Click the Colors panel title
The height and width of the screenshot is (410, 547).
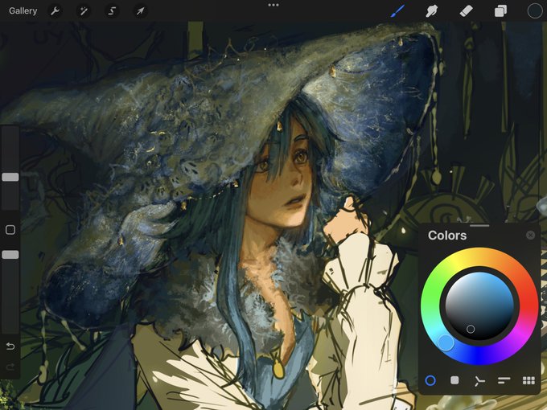(447, 236)
